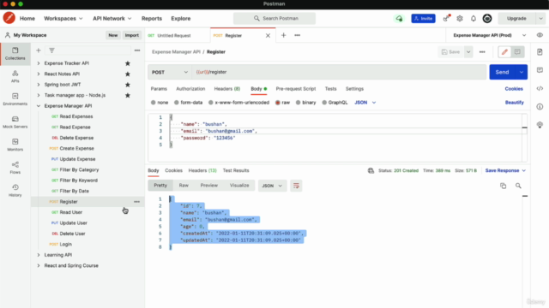
Task: Open the response JSON format dropdown
Action: (272, 186)
